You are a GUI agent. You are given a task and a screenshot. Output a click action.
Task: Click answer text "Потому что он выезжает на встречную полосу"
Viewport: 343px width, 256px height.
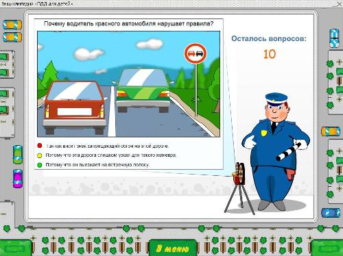(x=97, y=164)
